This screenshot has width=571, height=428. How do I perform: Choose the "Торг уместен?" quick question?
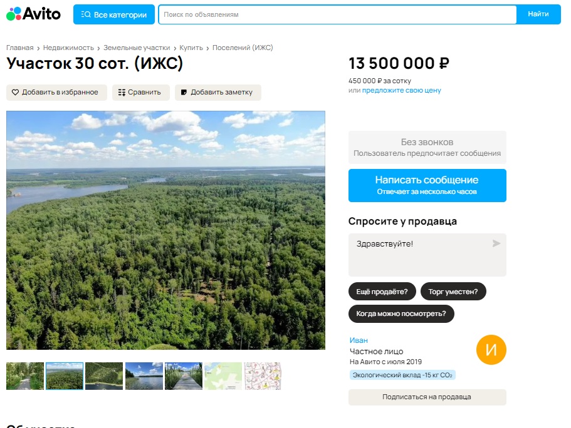(x=453, y=292)
